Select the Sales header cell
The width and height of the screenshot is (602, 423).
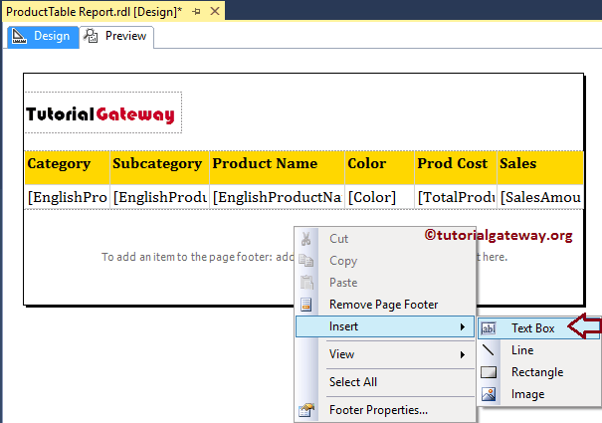pos(540,167)
